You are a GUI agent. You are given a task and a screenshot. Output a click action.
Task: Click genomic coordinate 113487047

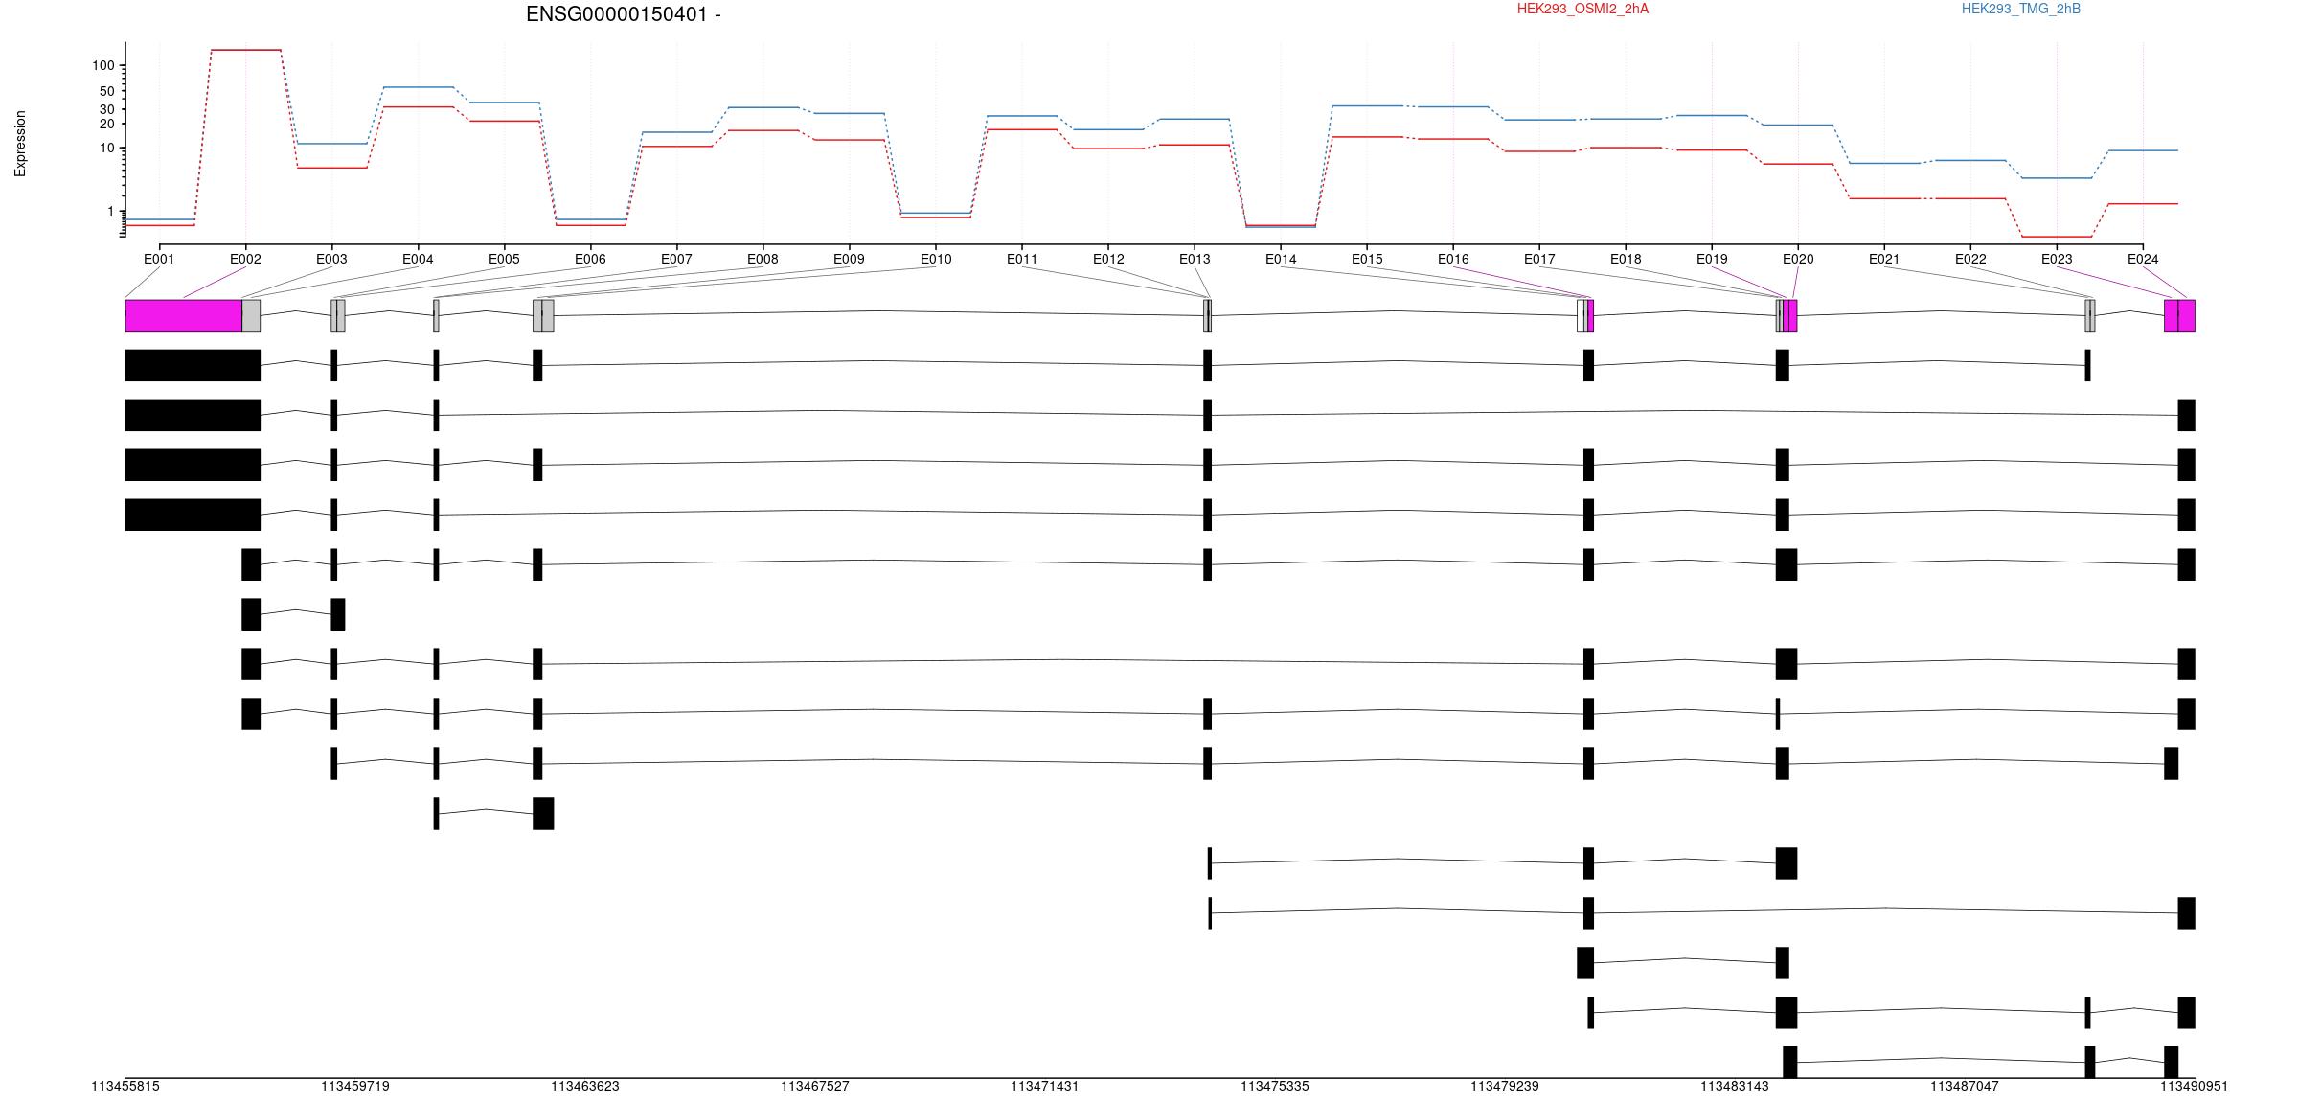[1965, 1086]
